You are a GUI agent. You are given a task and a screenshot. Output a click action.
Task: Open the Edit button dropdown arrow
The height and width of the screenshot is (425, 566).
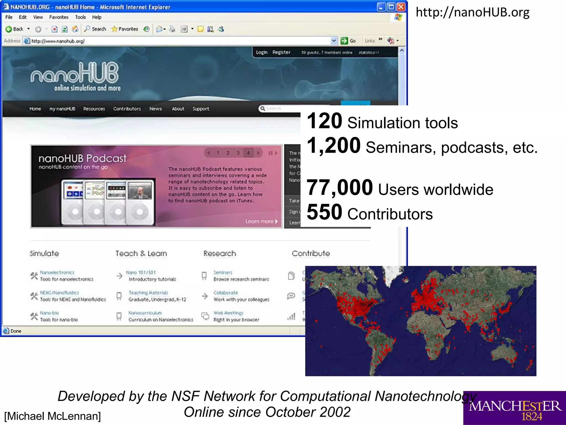point(192,29)
